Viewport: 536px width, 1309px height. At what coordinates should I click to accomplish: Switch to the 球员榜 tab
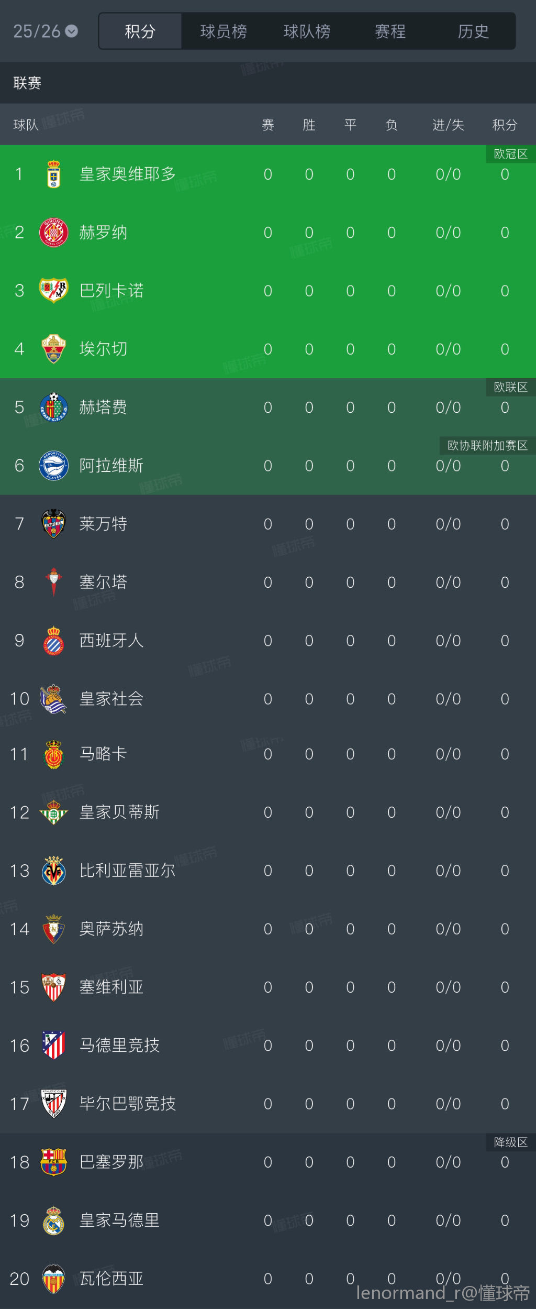(x=224, y=31)
